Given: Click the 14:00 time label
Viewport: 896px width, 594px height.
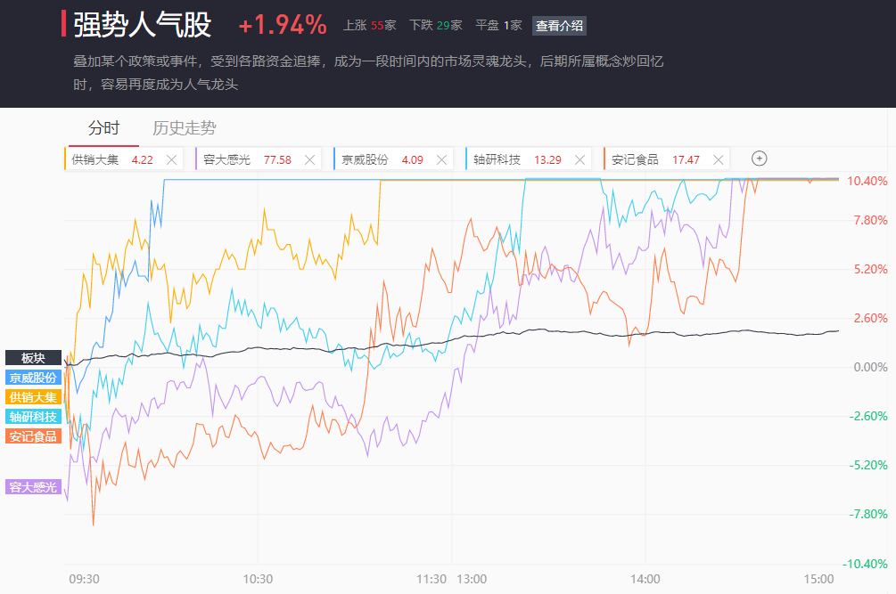Looking at the screenshot, I should click(x=645, y=579).
